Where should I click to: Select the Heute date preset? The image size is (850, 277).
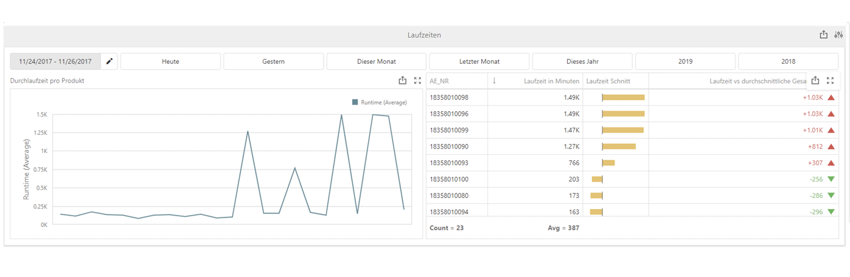point(170,61)
